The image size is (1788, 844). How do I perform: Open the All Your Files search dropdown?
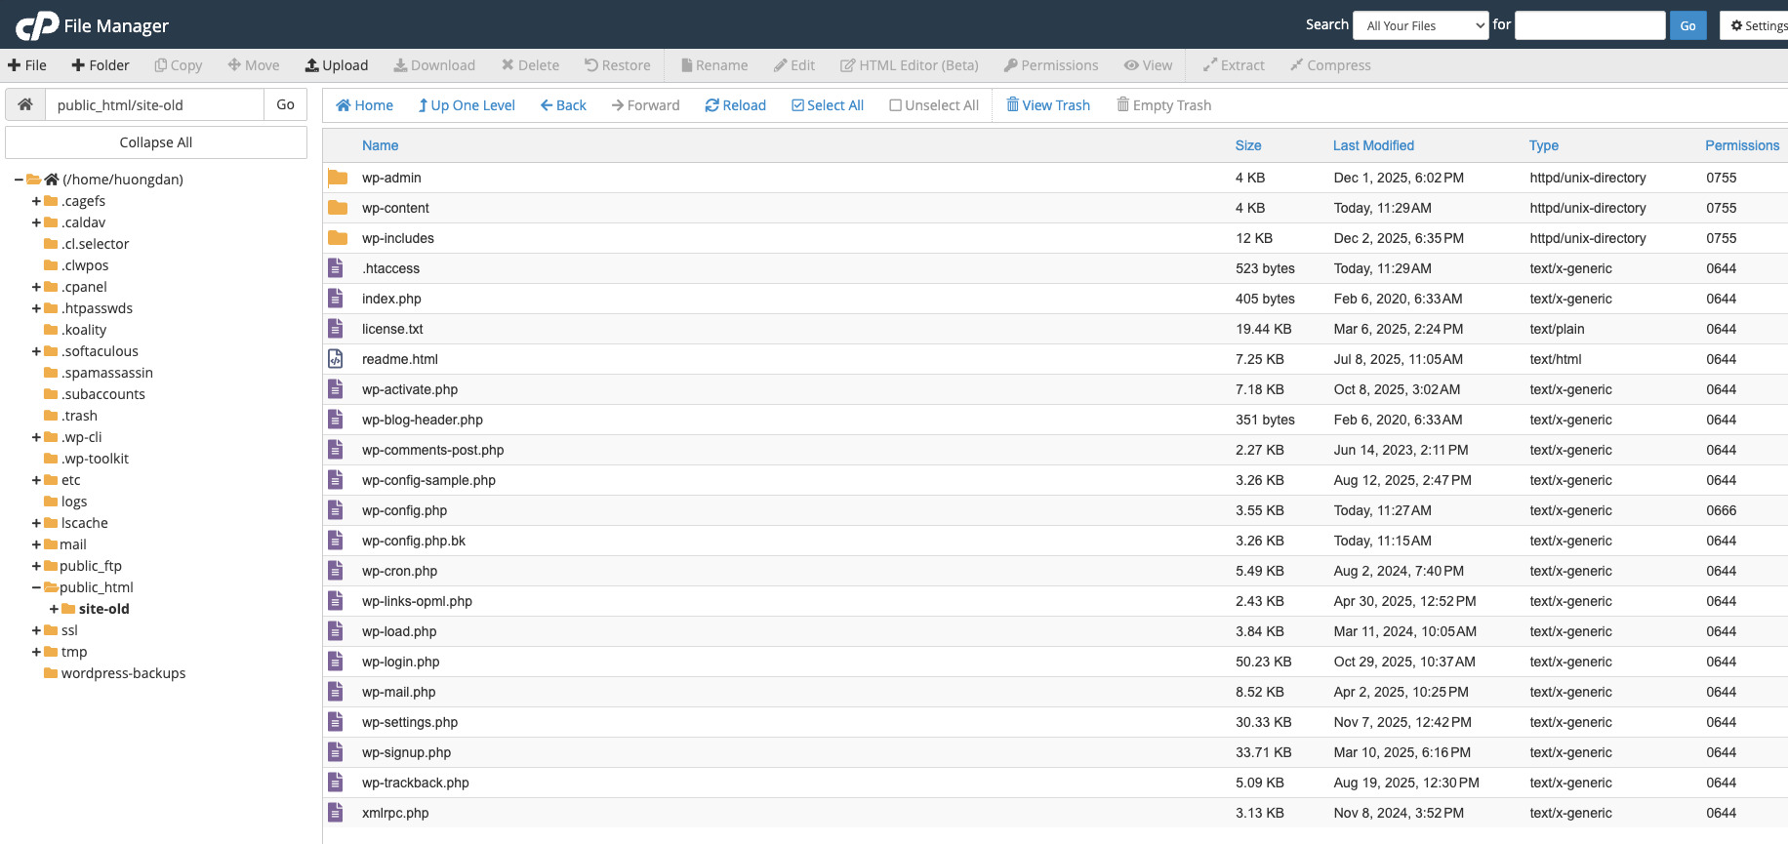[x=1420, y=25]
